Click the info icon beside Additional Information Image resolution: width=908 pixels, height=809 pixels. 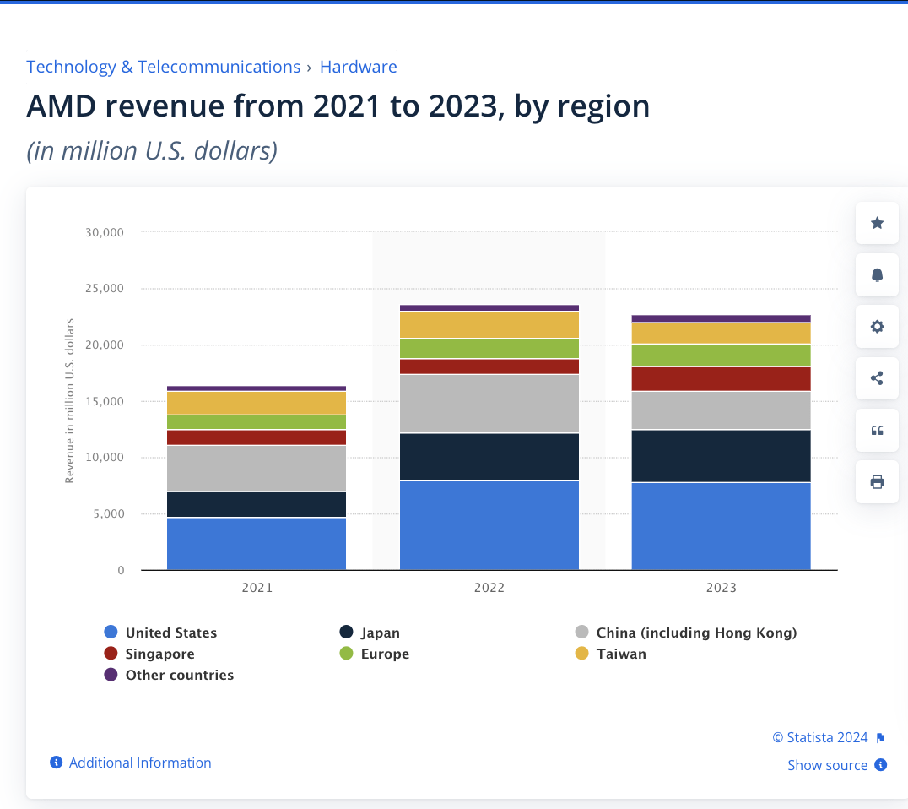57,763
